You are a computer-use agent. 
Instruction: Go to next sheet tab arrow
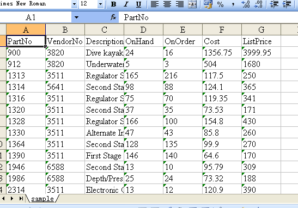12,199
